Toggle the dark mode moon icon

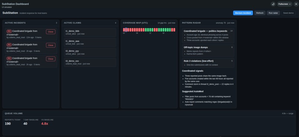click(x=273, y=4)
